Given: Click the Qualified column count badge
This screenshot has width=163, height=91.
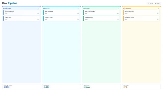Looking at the screenshot, I should [79, 8].
